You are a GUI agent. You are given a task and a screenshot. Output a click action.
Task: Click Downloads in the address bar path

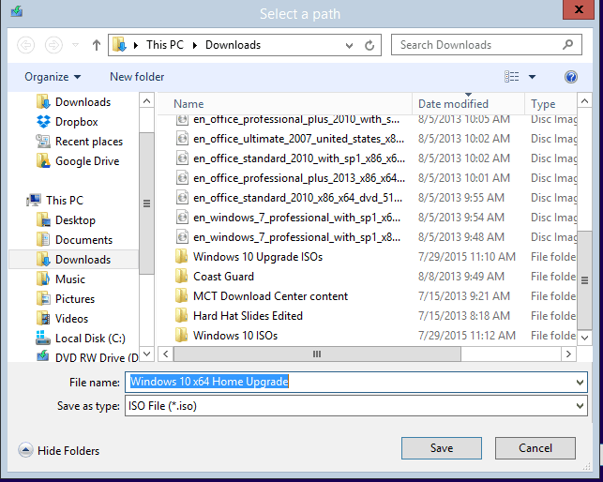point(233,45)
